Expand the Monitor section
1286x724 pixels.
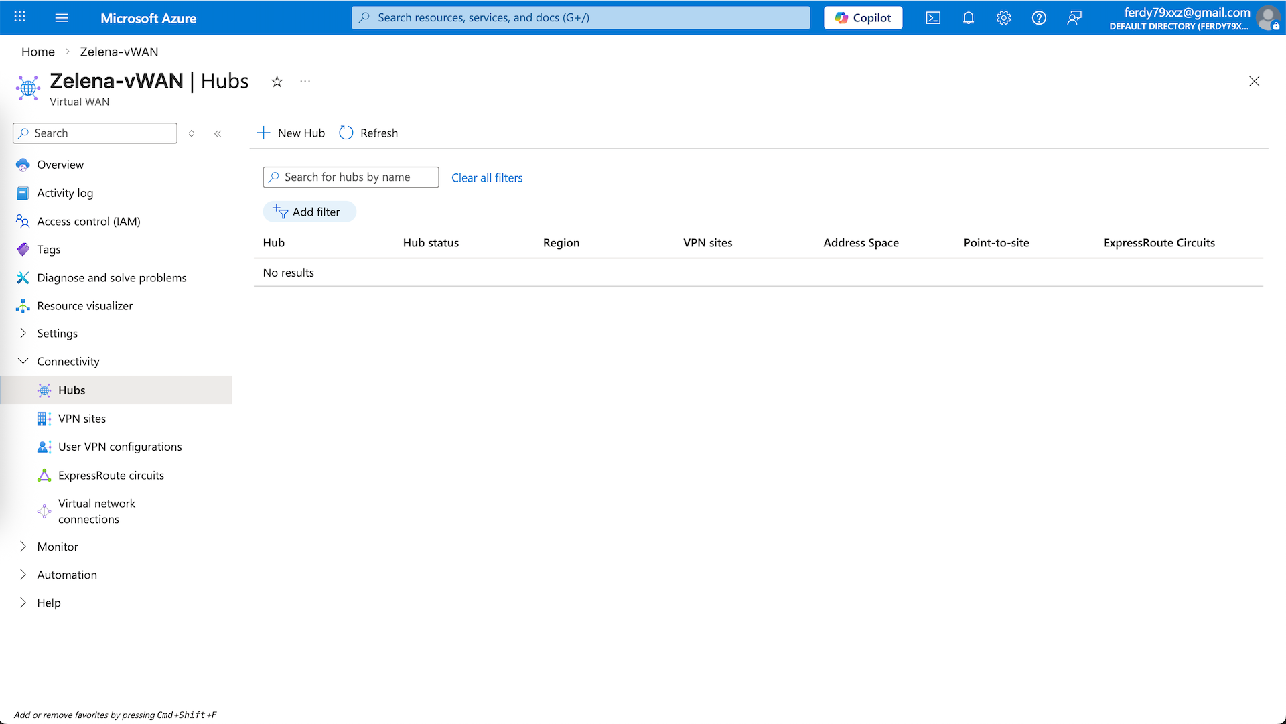tap(23, 547)
